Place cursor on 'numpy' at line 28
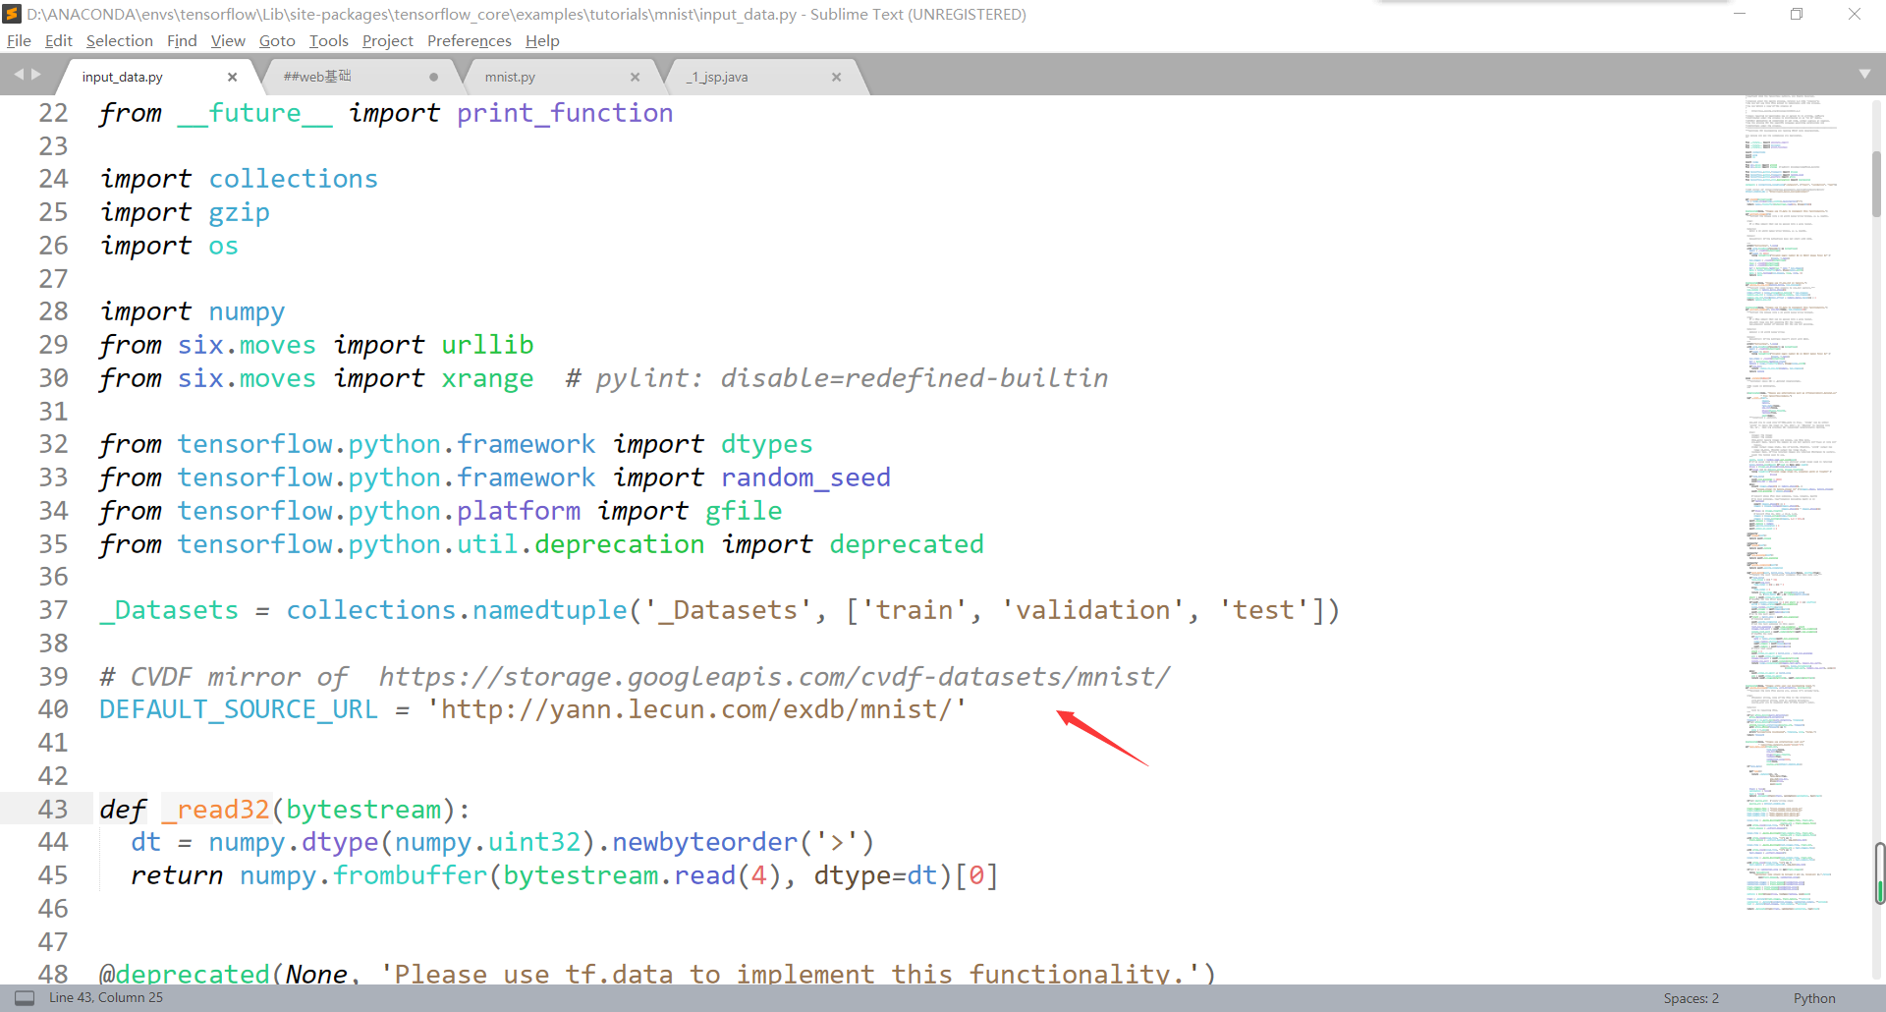The width and height of the screenshot is (1886, 1012). (x=247, y=312)
